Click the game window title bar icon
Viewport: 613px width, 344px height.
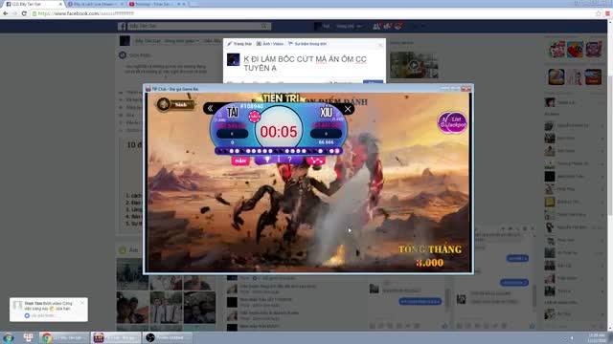pos(148,89)
